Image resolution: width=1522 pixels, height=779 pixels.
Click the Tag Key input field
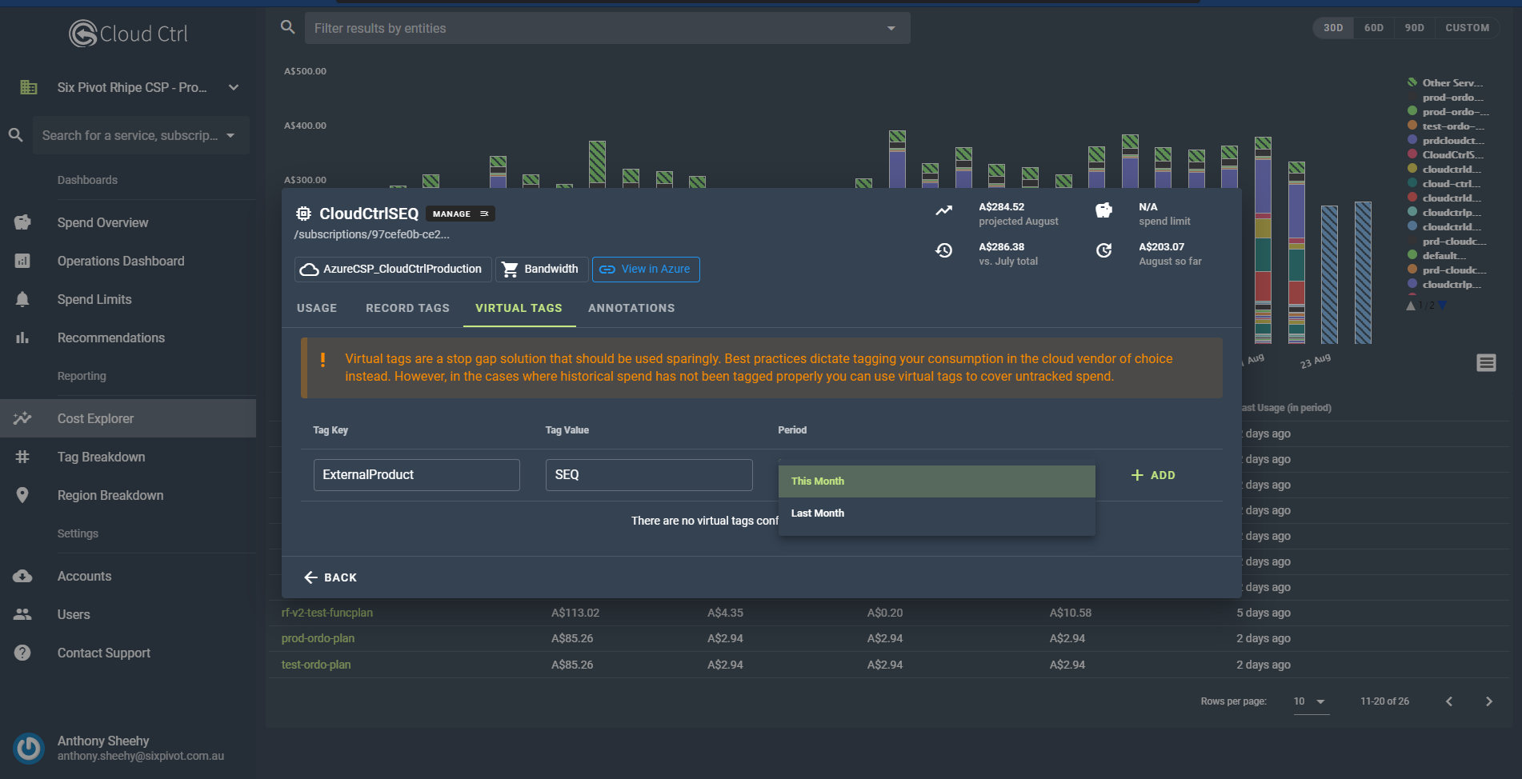click(416, 475)
